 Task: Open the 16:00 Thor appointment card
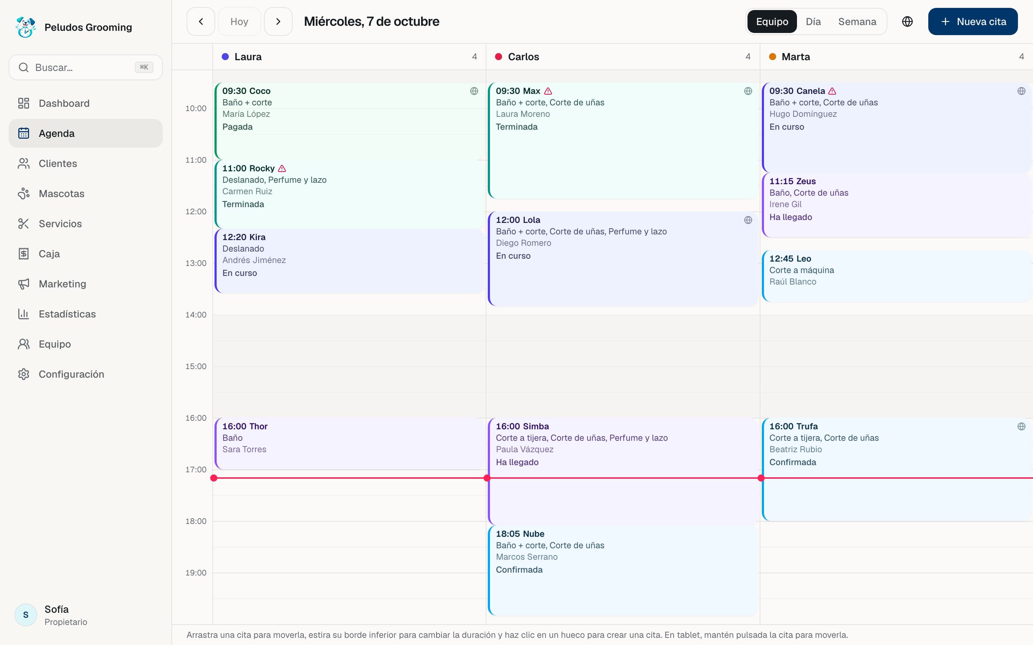[x=350, y=444]
